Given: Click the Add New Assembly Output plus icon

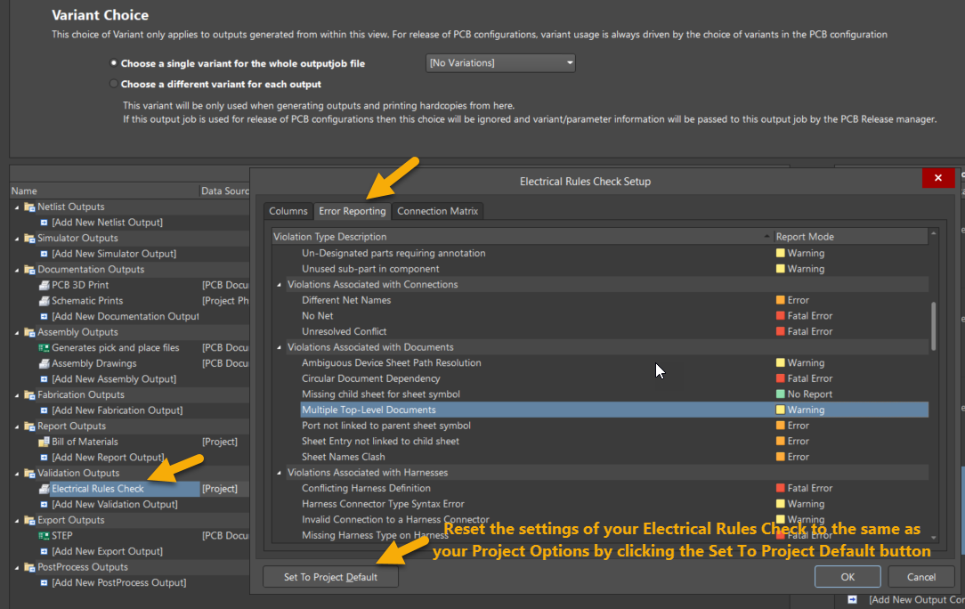Looking at the screenshot, I should coord(44,379).
